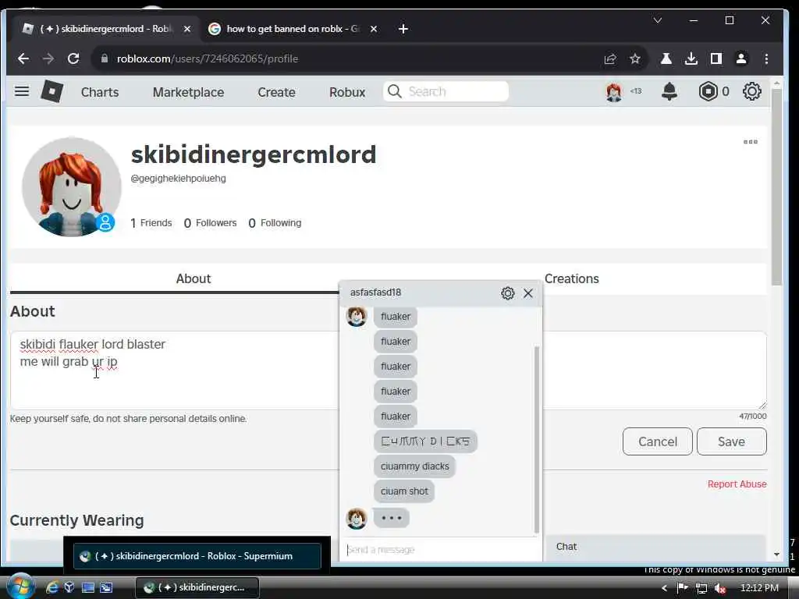Open a new browser tab with plus
Screen dimensions: 799x599
[403, 29]
